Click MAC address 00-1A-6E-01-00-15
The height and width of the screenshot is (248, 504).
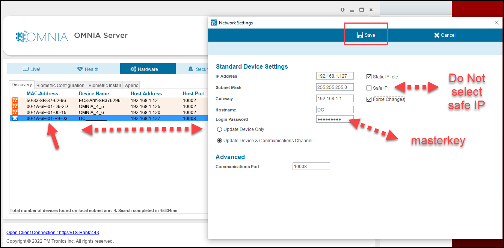(x=47, y=112)
